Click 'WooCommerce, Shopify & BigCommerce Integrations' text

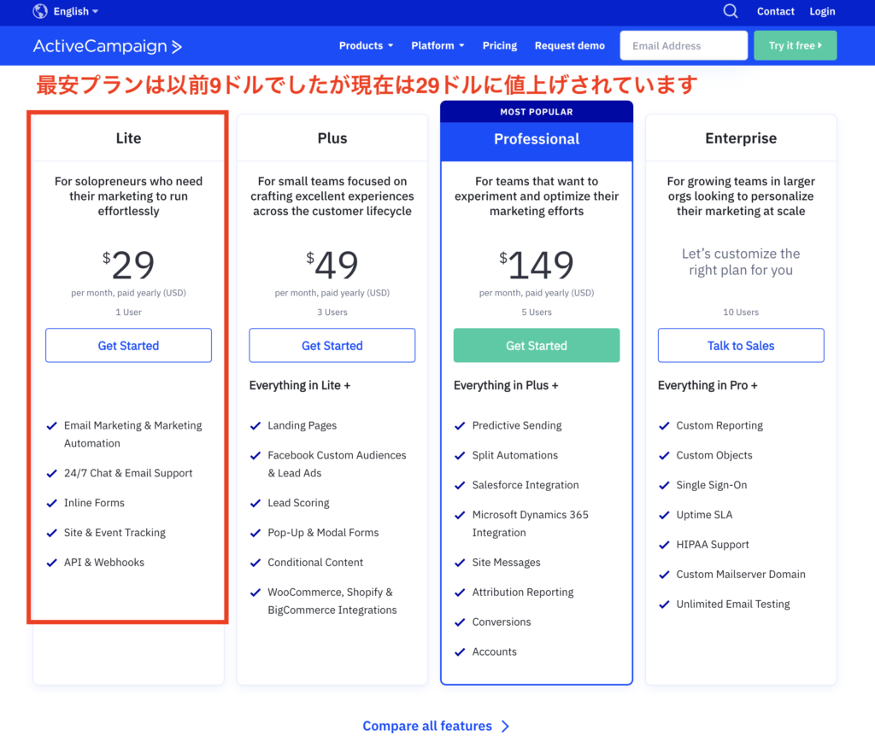click(332, 601)
